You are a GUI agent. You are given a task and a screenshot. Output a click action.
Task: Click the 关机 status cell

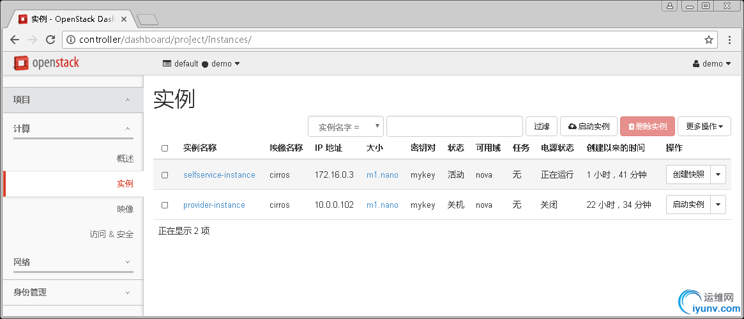click(x=455, y=205)
